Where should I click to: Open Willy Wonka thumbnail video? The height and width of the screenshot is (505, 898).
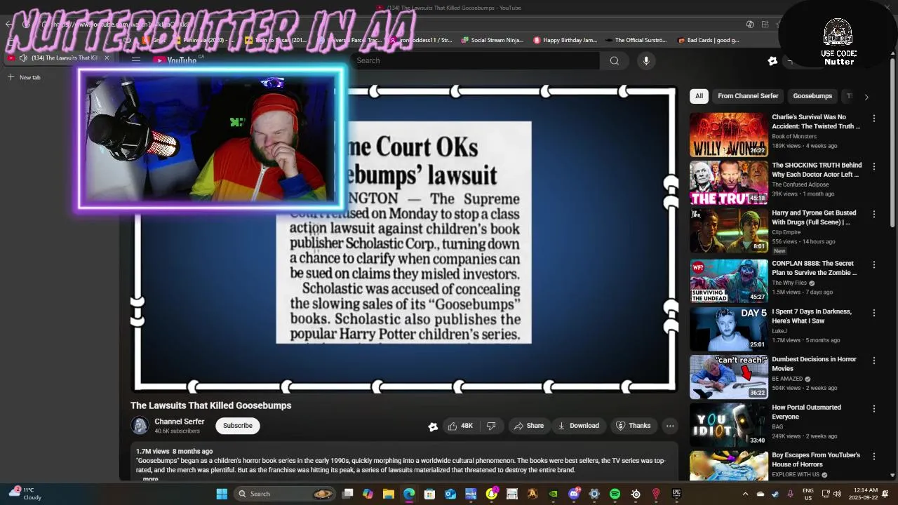(729, 135)
